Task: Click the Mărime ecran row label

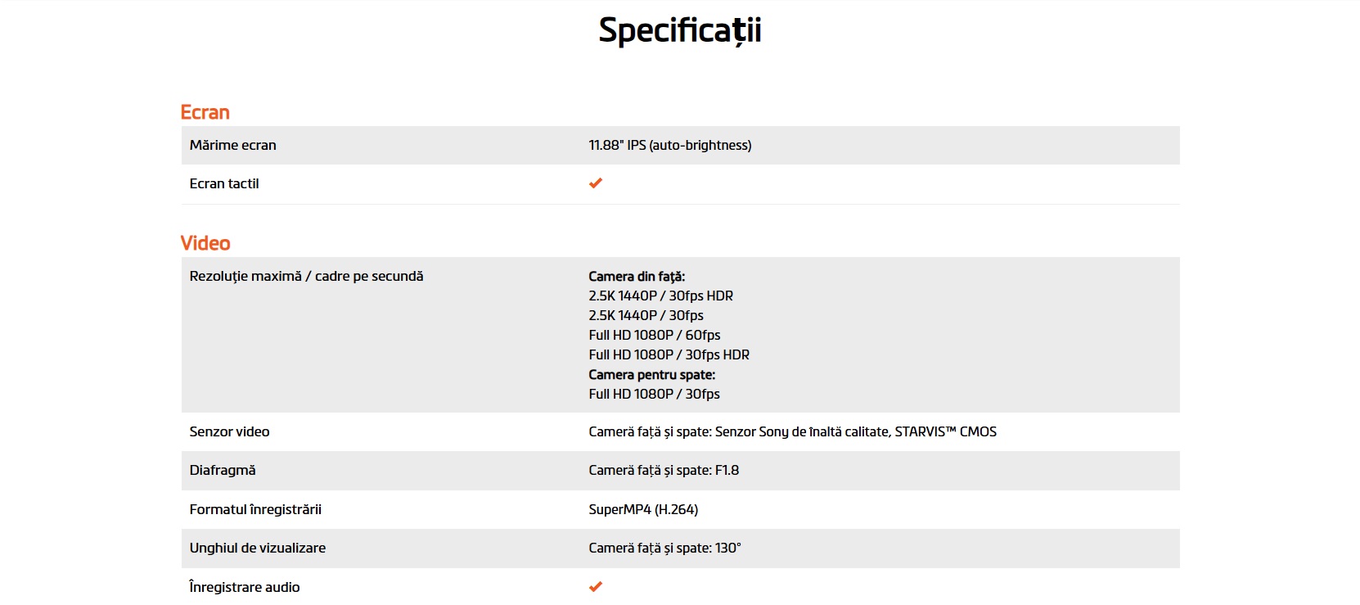Action: coord(232,145)
